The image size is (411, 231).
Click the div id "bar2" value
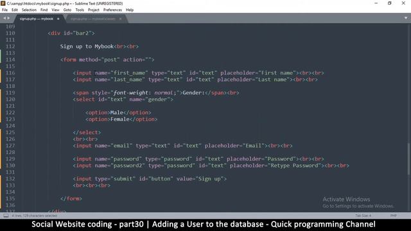click(82, 33)
